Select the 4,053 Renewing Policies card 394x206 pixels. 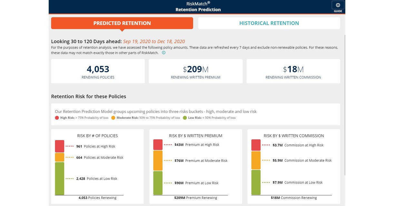(x=98, y=71)
